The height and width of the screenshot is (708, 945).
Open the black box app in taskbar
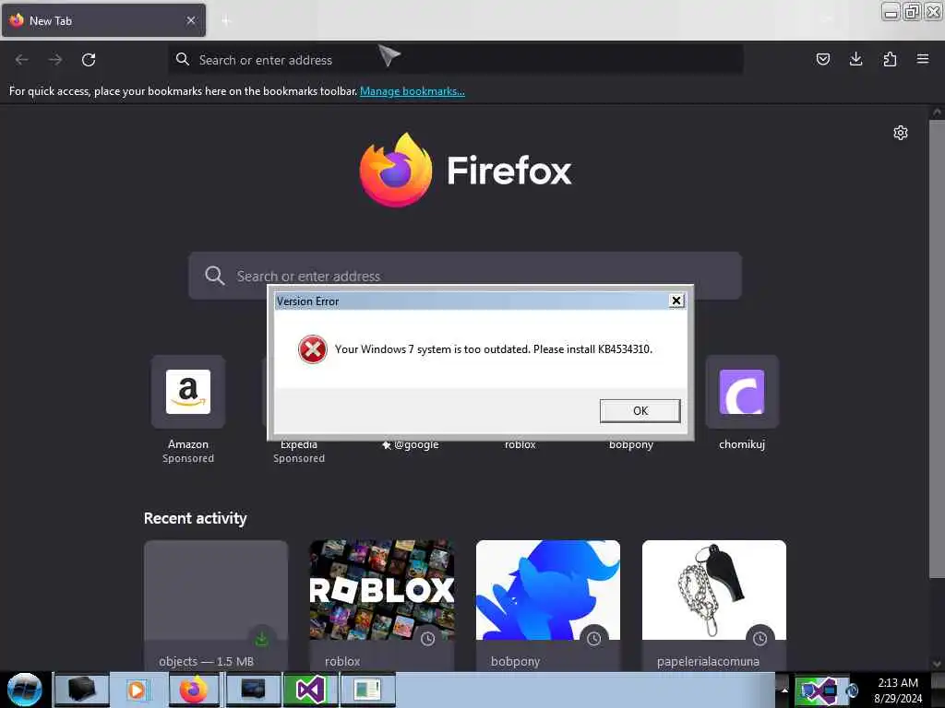coord(81,690)
